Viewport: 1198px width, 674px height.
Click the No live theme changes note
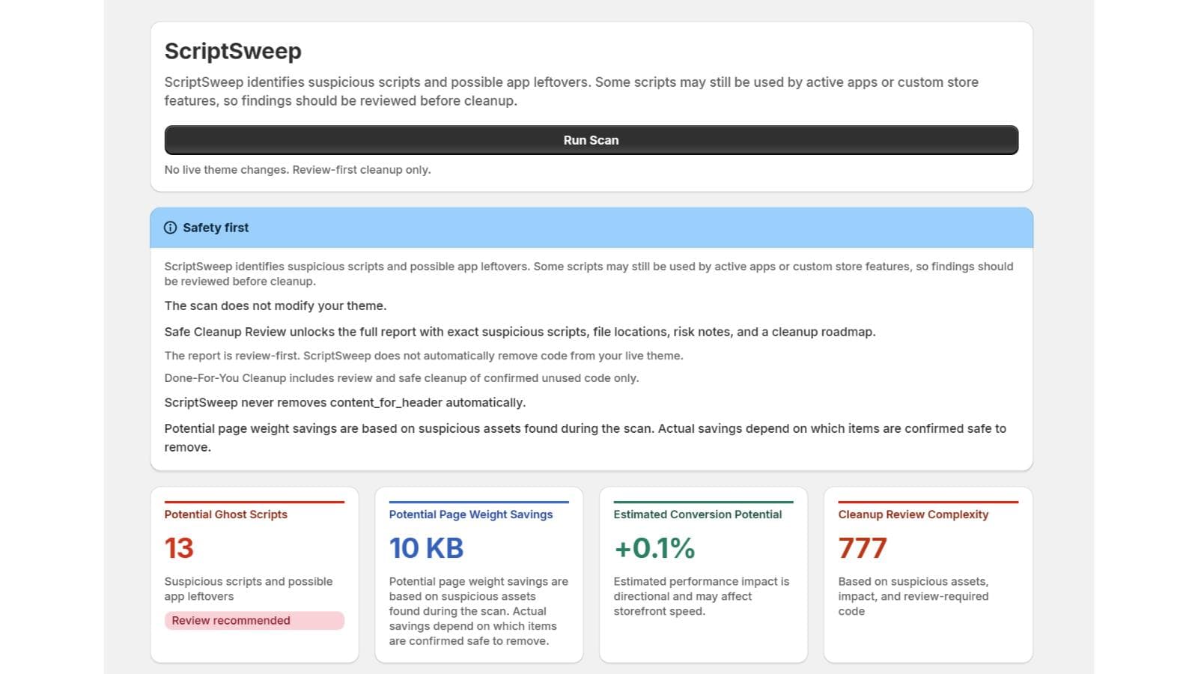click(x=297, y=170)
